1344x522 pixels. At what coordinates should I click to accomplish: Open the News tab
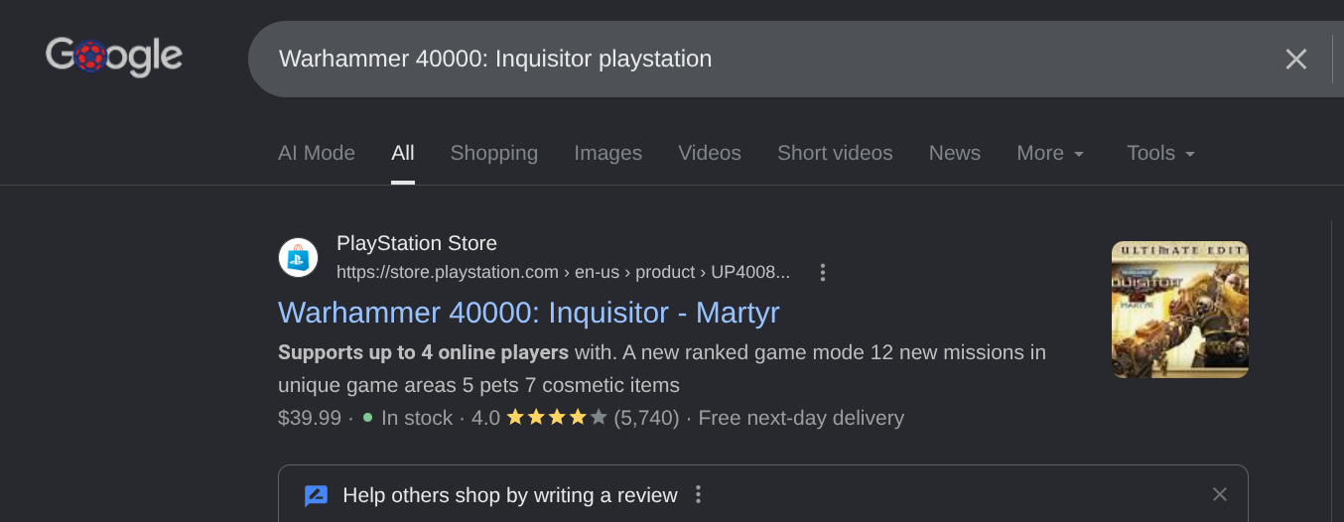(955, 153)
